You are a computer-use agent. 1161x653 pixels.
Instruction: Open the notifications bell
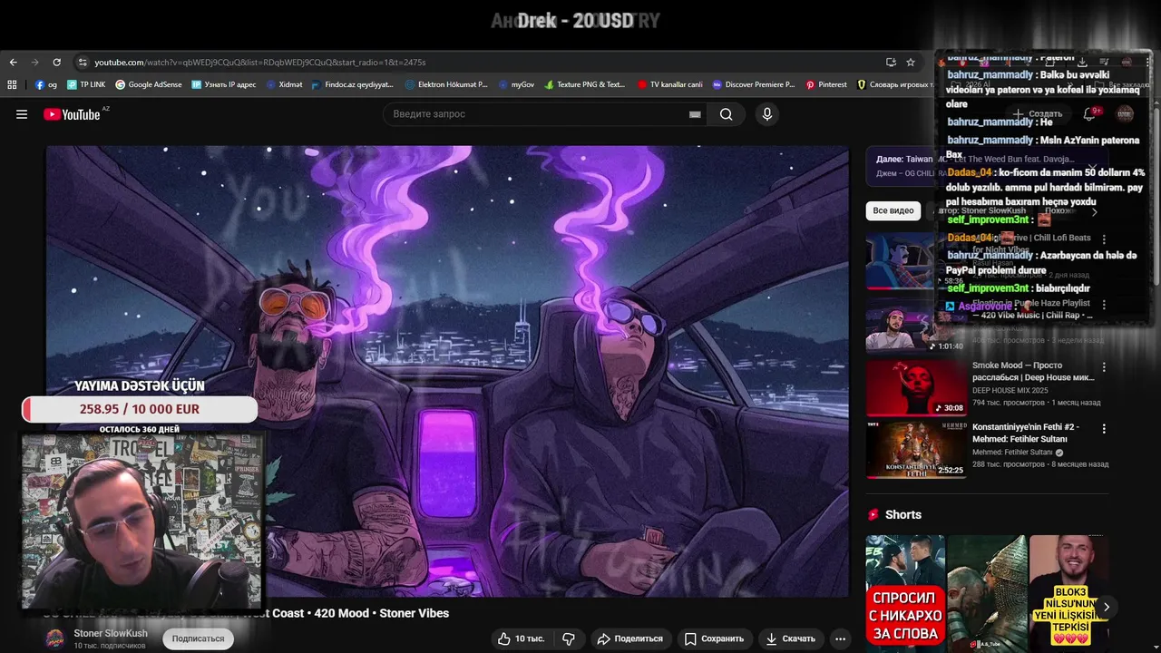click(1089, 113)
